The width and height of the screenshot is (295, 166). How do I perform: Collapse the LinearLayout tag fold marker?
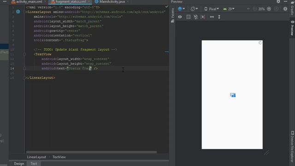click(x=24, y=12)
